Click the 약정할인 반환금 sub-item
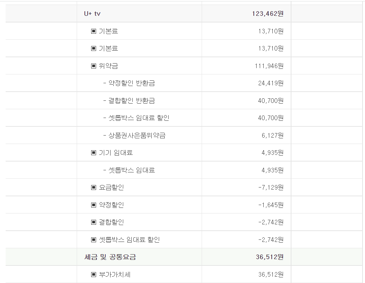 click(x=129, y=83)
